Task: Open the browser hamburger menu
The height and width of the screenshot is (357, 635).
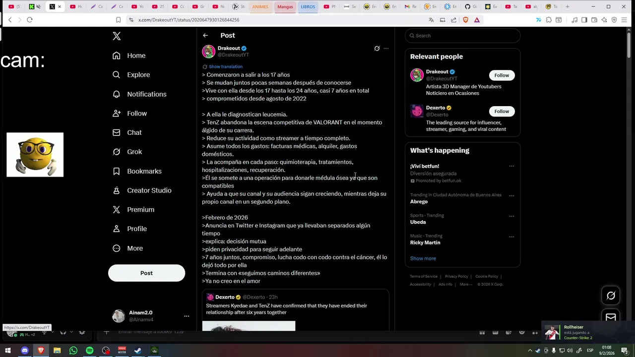Action: [x=625, y=20]
